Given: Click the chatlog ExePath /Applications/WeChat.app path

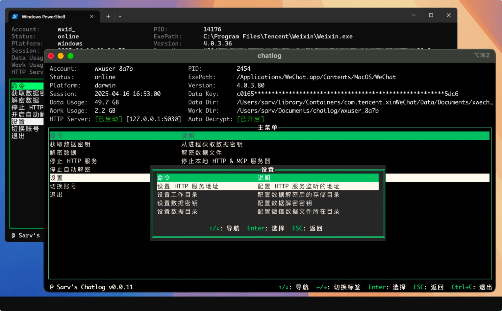Looking at the screenshot, I should pyautogui.click(x=316, y=77).
